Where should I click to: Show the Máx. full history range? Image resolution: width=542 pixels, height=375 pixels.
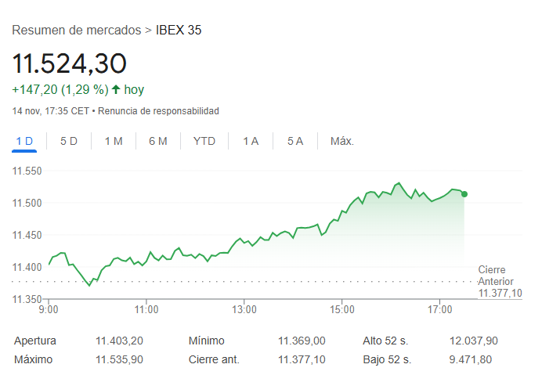point(342,141)
